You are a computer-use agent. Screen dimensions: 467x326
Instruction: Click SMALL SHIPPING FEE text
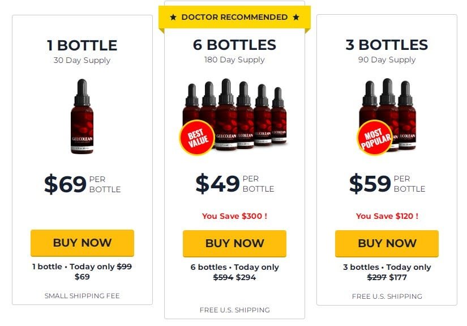tap(82, 296)
